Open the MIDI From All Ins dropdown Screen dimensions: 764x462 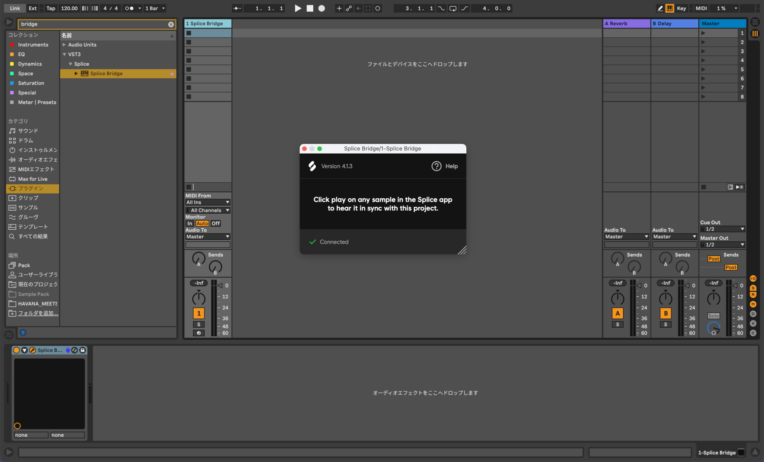(208, 202)
